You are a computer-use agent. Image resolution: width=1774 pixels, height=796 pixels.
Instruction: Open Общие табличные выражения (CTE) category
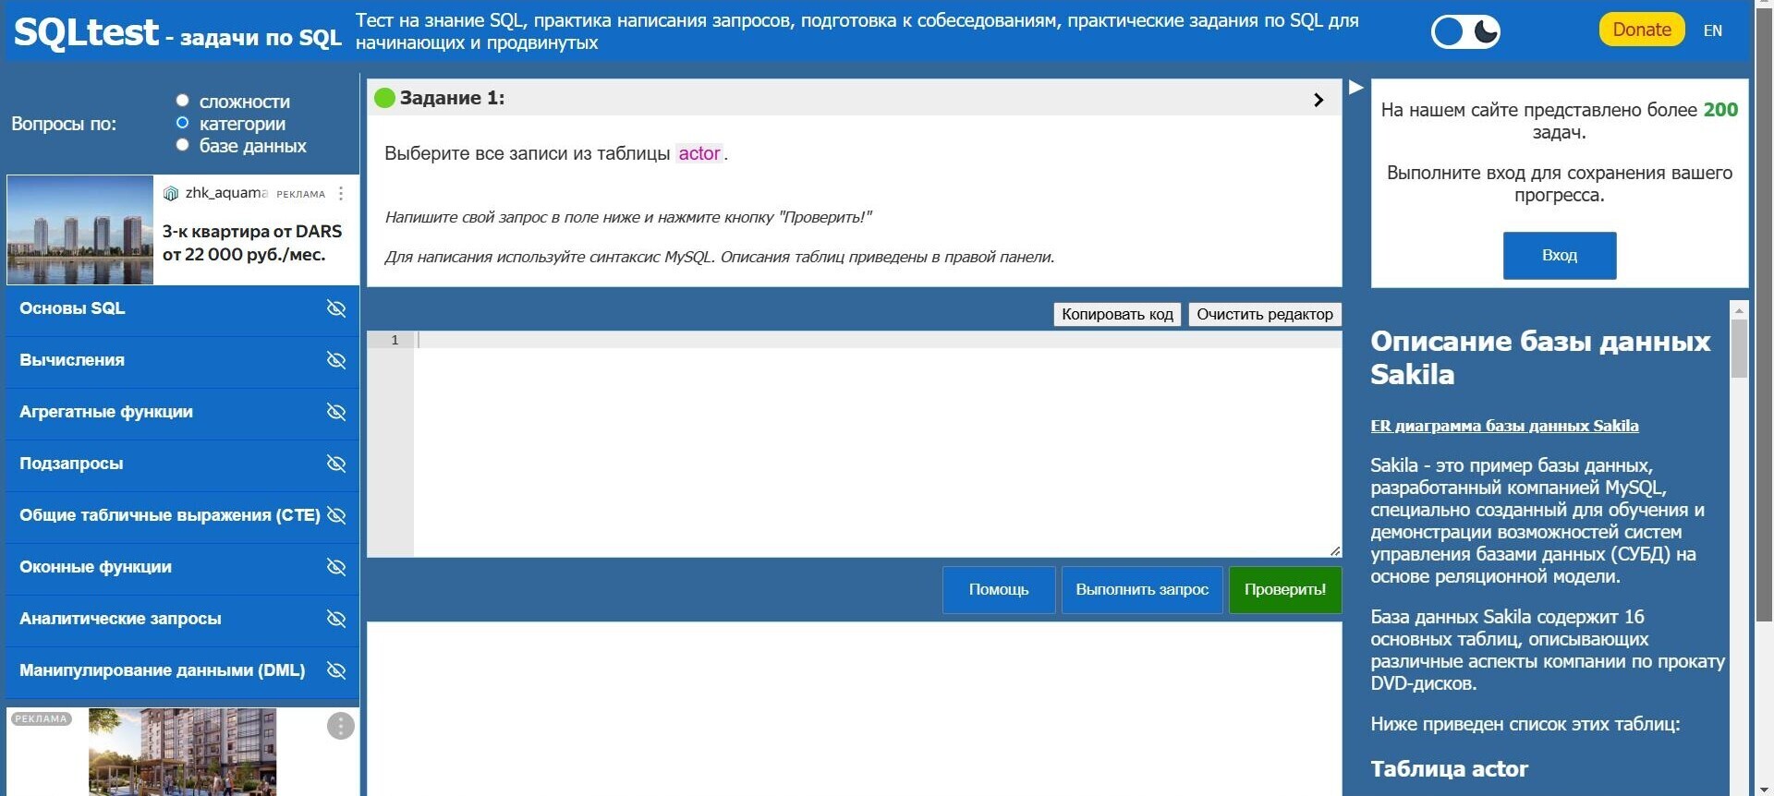[x=170, y=515]
